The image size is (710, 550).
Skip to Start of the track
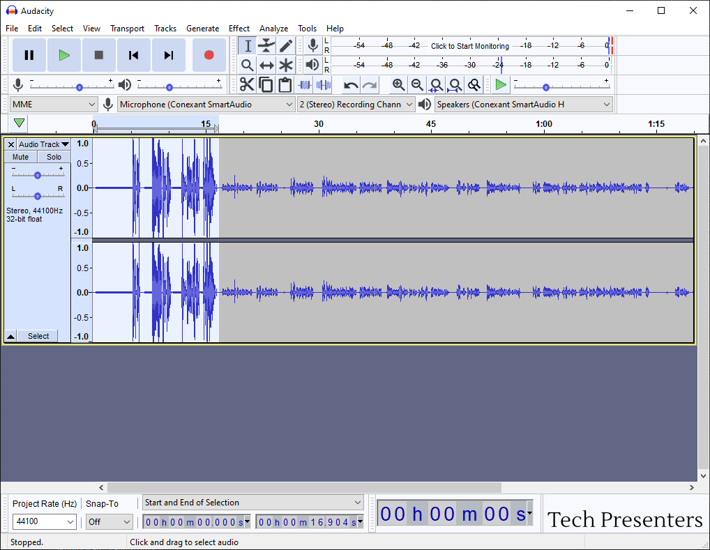134,55
